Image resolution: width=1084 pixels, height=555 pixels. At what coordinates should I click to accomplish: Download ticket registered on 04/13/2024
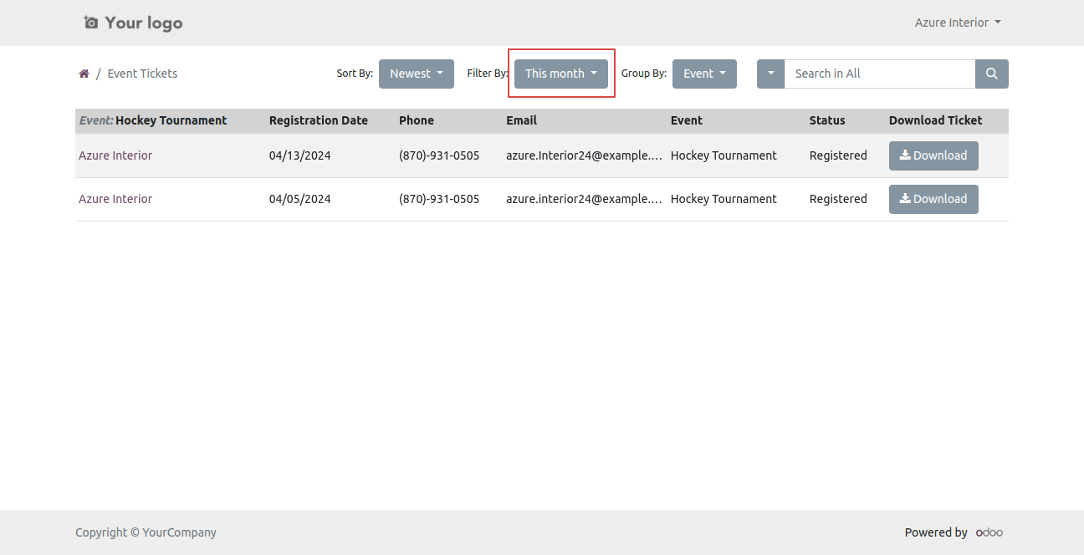click(x=933, y=155)
